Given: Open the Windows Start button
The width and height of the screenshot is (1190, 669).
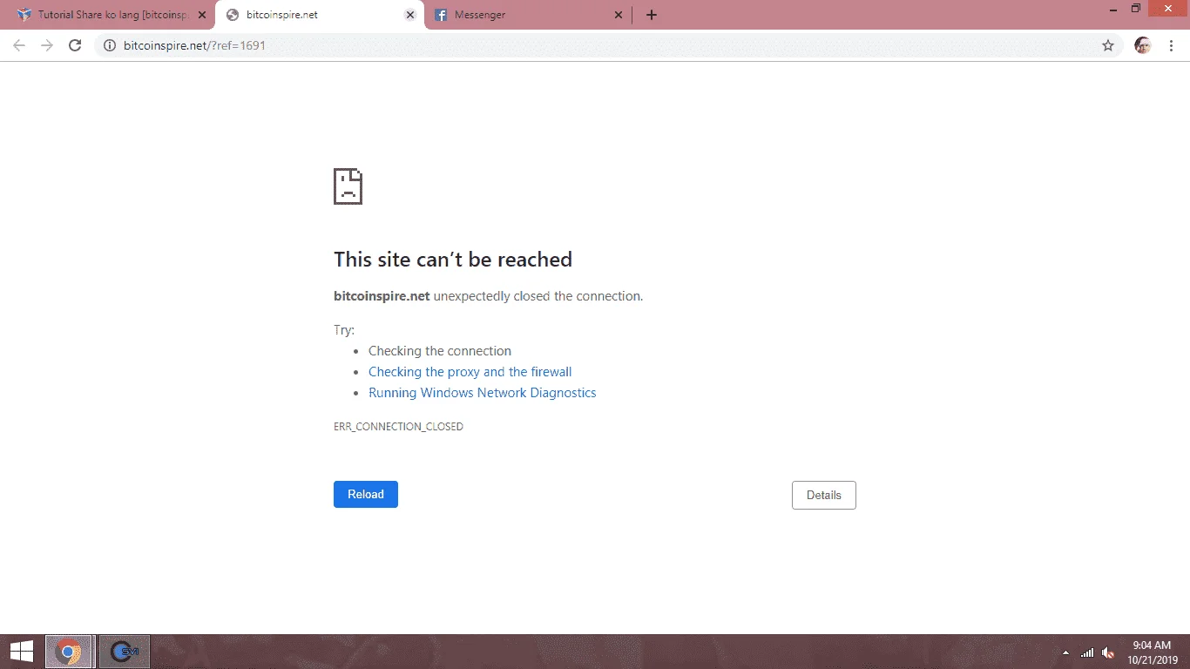Looking at the screenshot, I should point(21,652).
